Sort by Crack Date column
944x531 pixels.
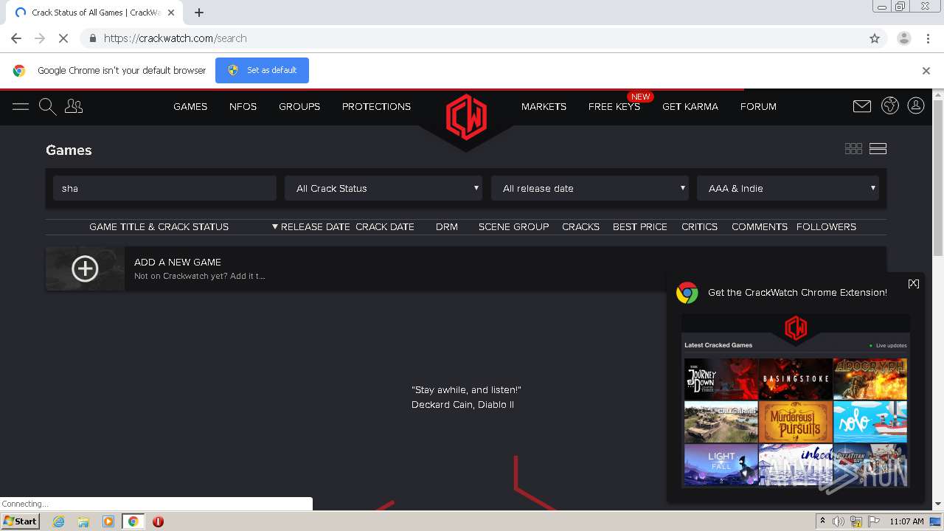[x=385, y=226]
